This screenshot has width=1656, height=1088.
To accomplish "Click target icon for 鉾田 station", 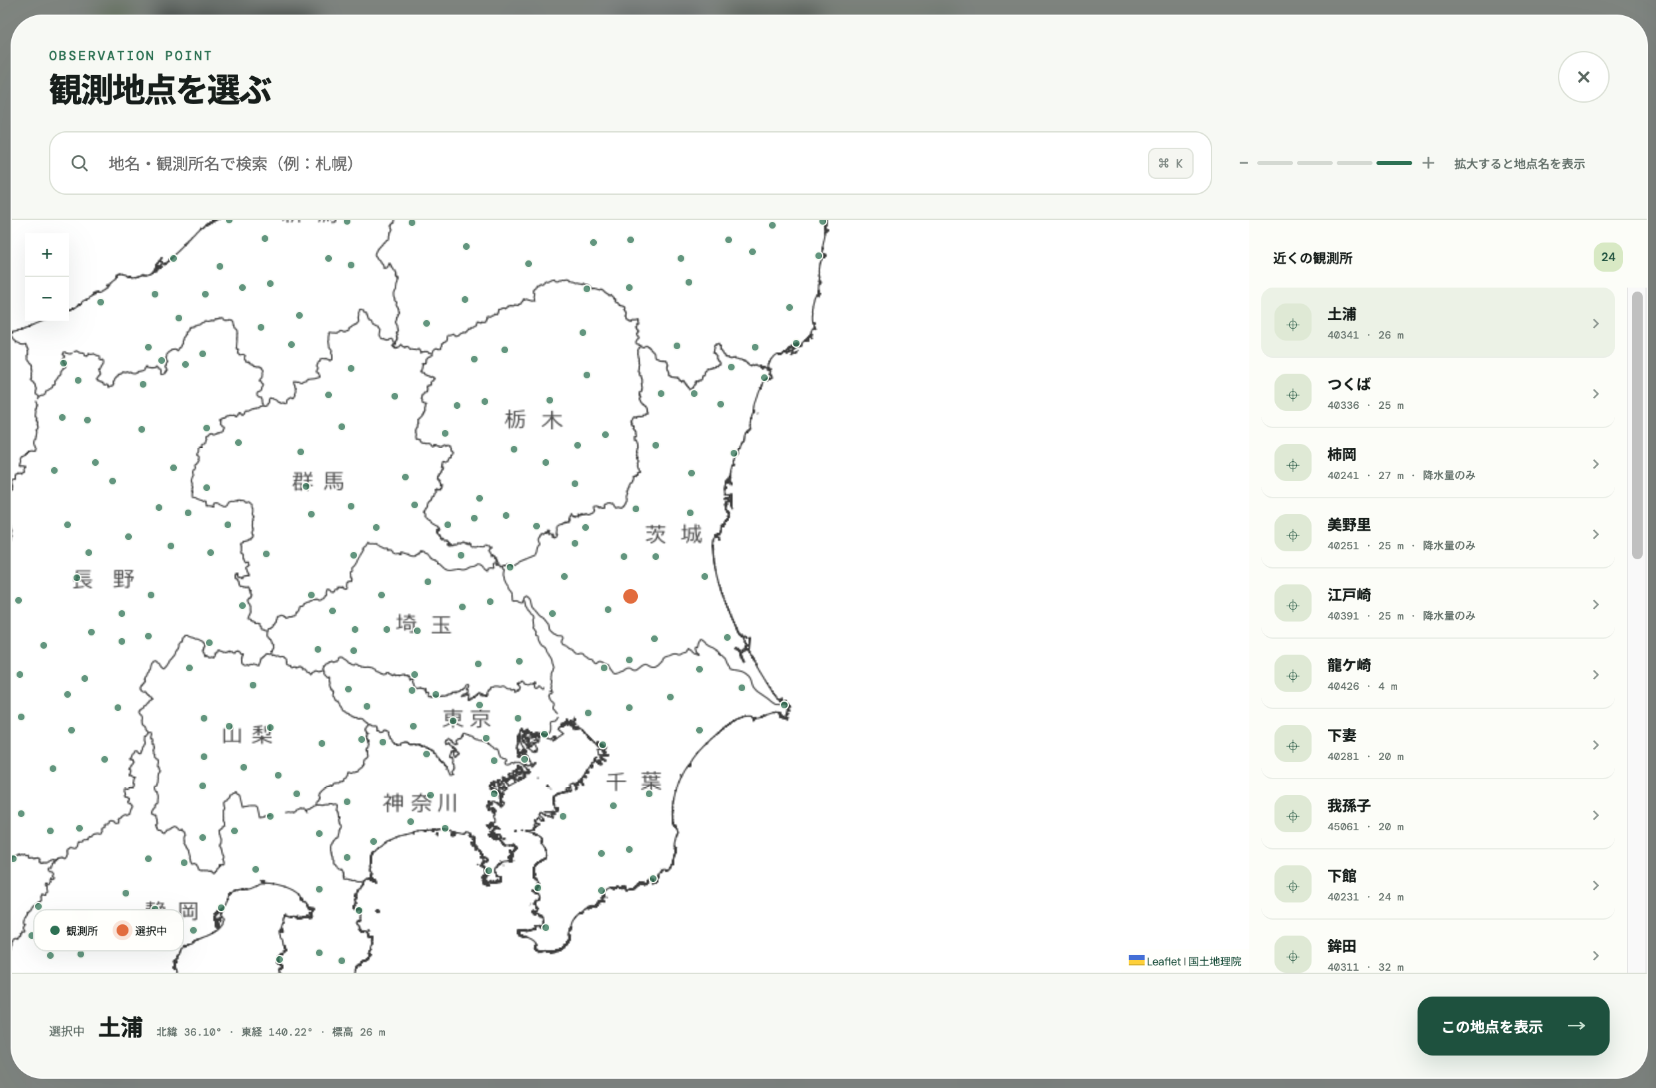I will pos(1293,955).
